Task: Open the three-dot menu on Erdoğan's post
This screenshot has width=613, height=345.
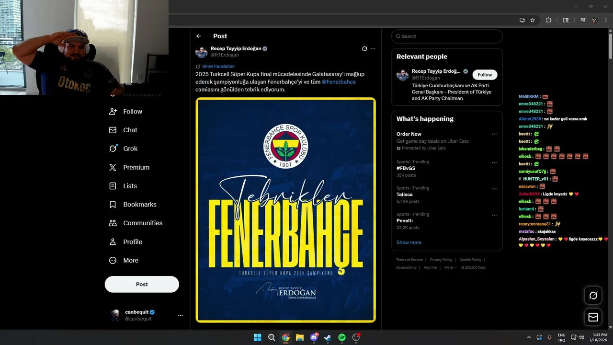Action: pos(373,49)
